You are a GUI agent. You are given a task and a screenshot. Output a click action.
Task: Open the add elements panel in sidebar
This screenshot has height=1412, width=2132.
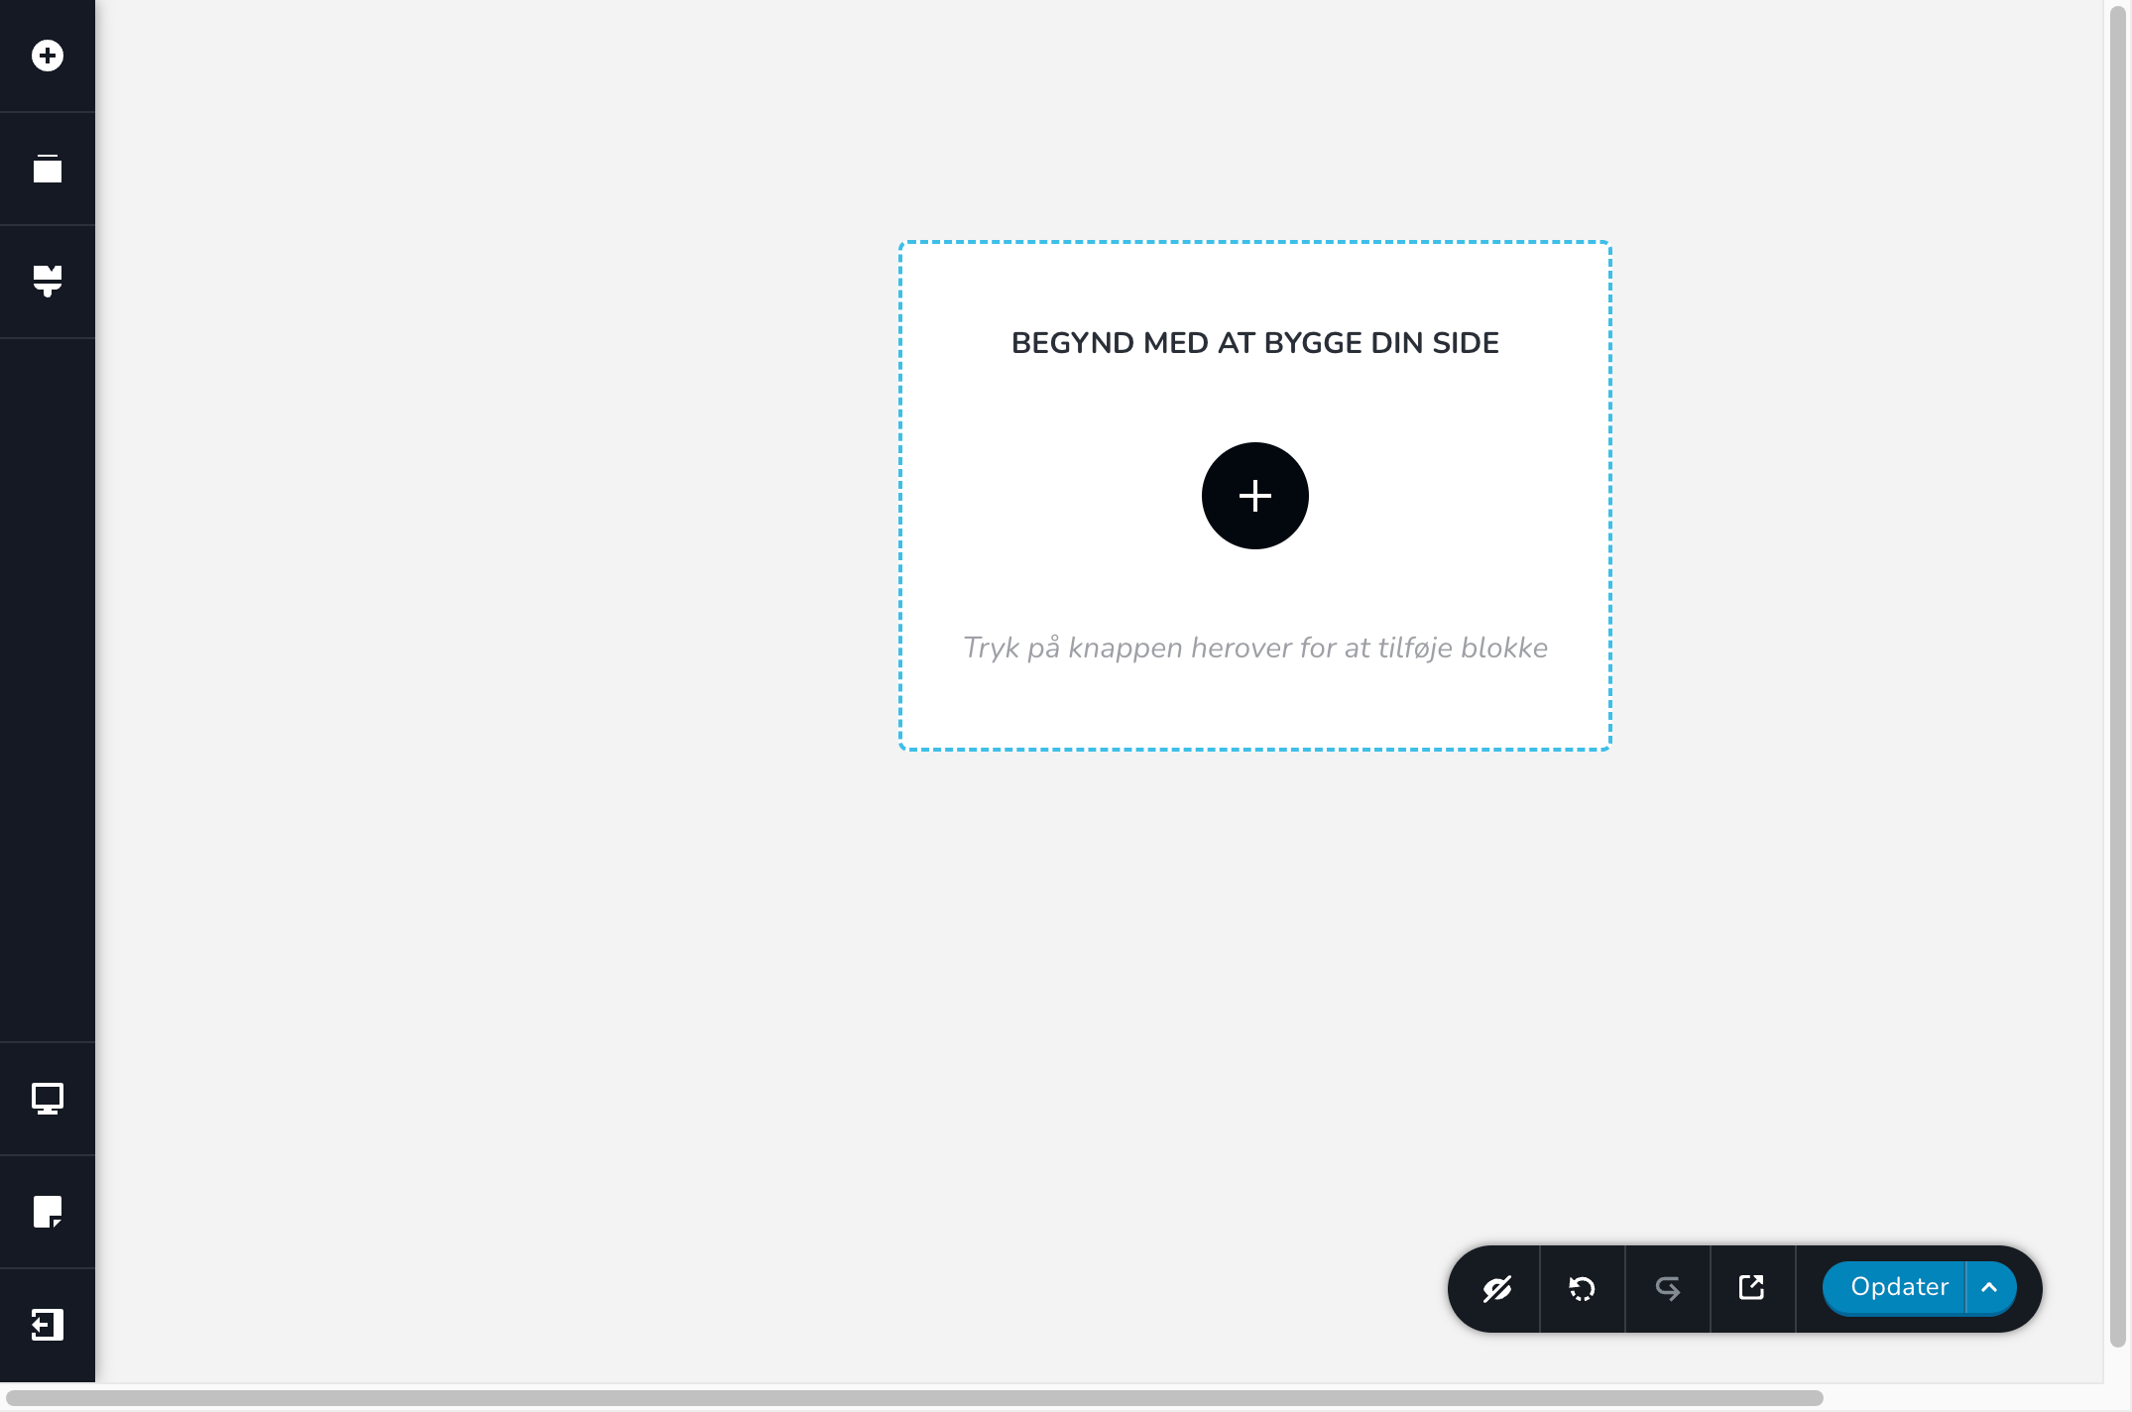pyautogui.click(x=48, y=56)
